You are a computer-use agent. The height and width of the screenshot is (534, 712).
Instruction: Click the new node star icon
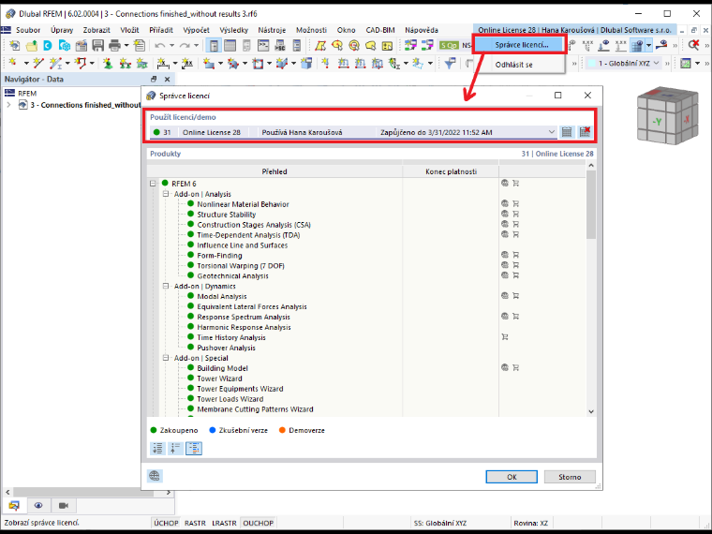coord(13,63)
